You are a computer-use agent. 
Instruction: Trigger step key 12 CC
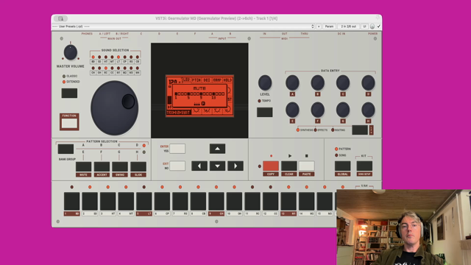click(270, 201)
